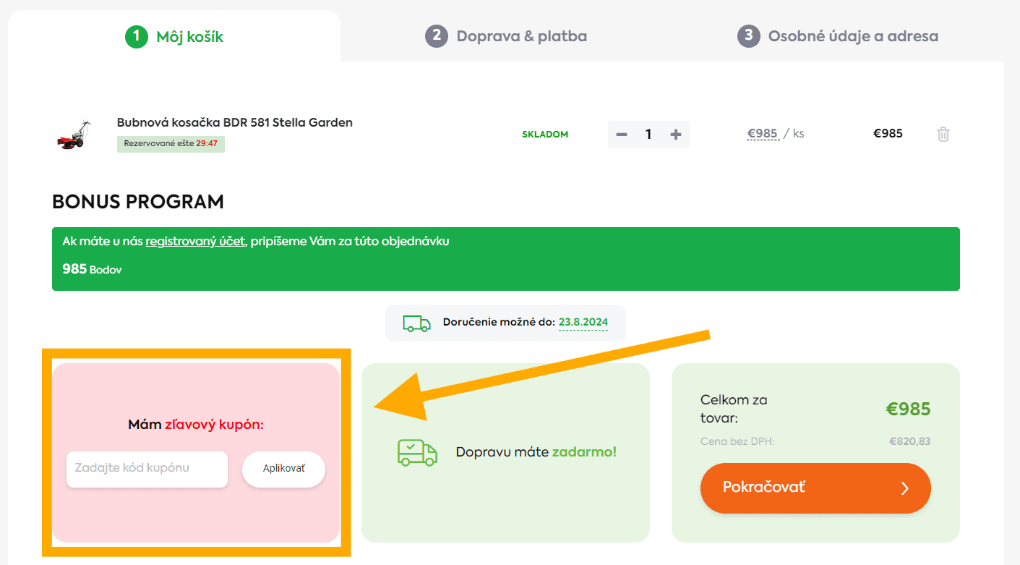
Task: Open the registrovaný účet link
Action: (195, 242)
